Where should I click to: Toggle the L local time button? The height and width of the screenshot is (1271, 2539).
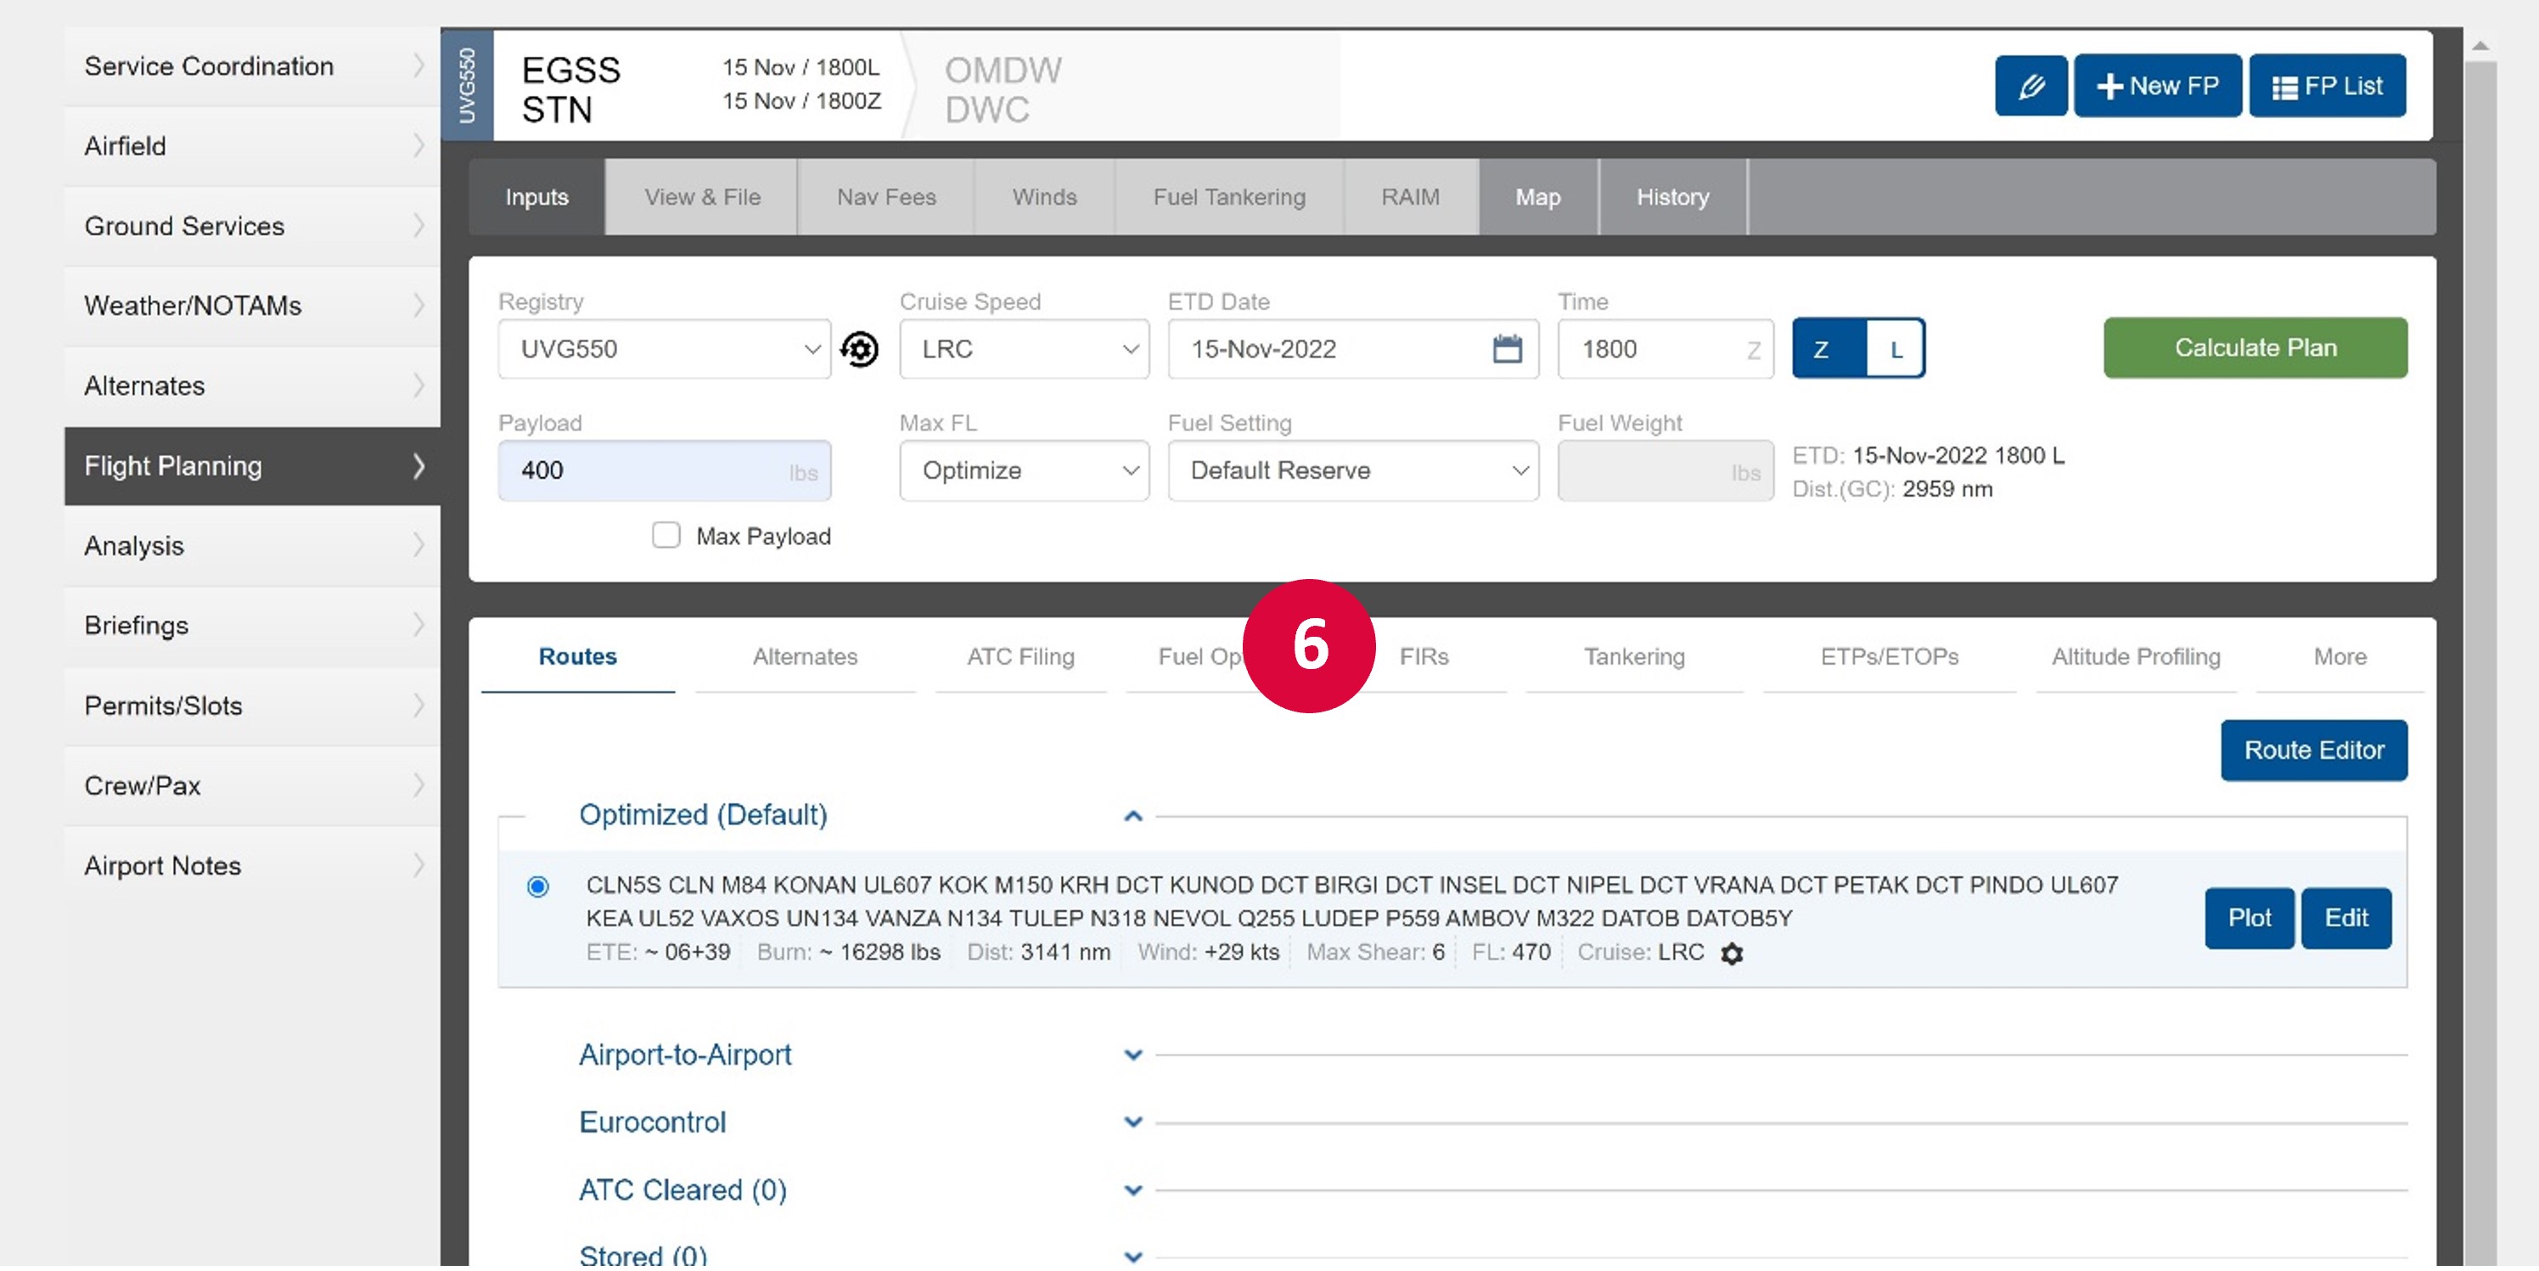[1896, 349]
